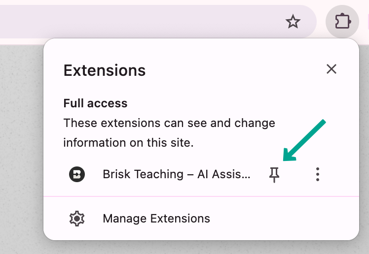Click the toolbar gap between star and puzzle icons
The height and width of the screenshot is (254, 369).
[x=321, y=22]
